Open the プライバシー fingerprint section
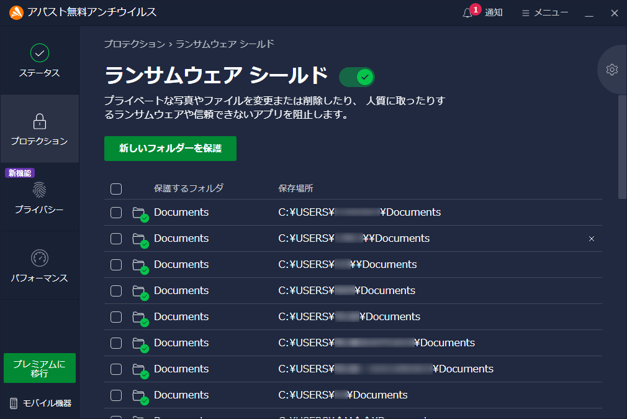Viewport: 627px width, 419px height. (x=40, y=197)
